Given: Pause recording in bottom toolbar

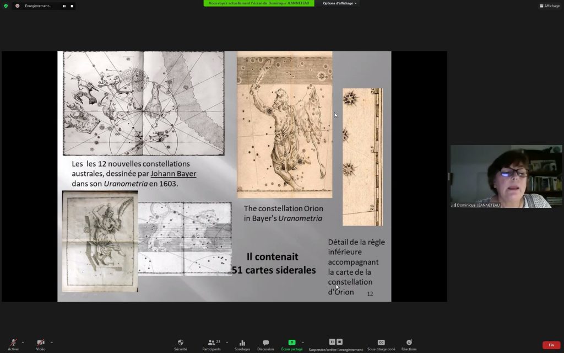Looking at the screenshot, I should click(x=332, y=342).
